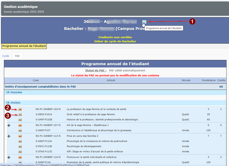Select code S-ANAT-F107
Screen dimensions: 229x166
tap(43, 130)
